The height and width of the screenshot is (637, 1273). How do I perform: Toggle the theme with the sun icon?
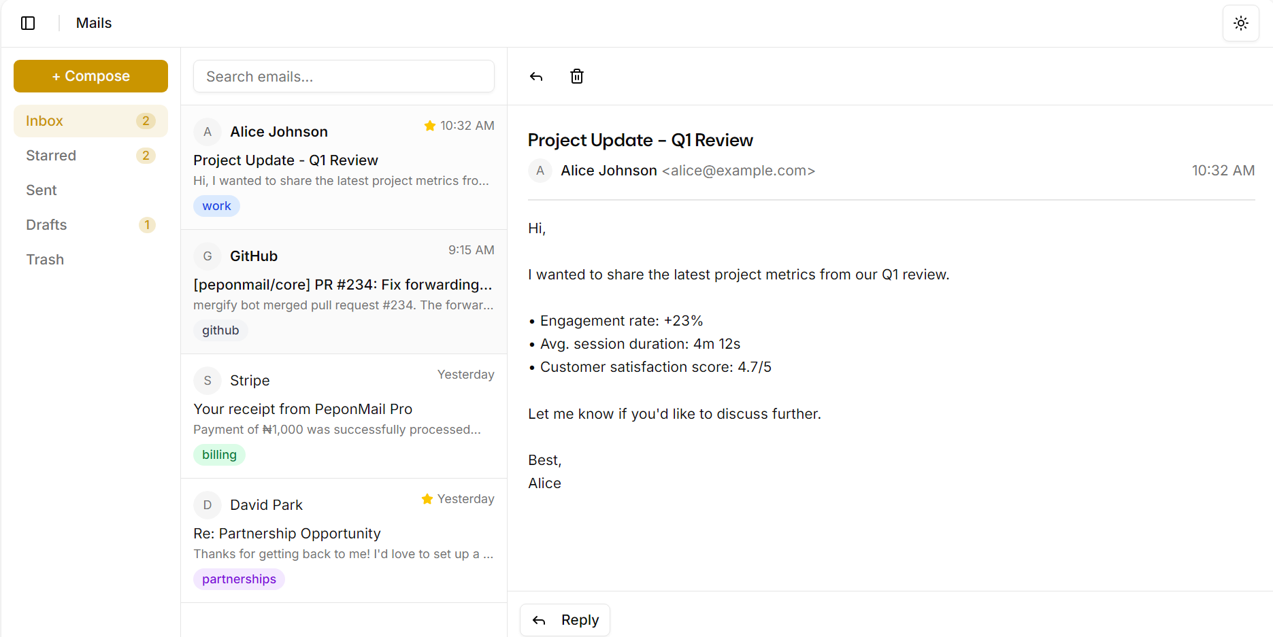1240,23
